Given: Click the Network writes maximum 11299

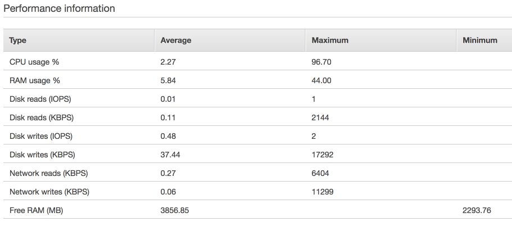Looking at the screenshot, I should click(x=322, y=192).
